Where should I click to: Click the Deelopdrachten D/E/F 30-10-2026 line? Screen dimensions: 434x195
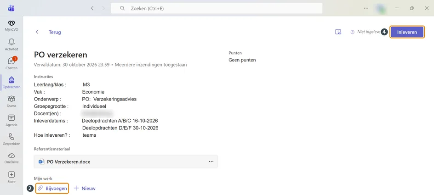120,128
